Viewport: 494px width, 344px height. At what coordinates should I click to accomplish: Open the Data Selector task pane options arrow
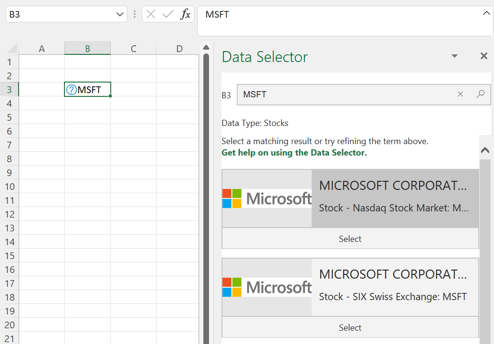point(454,56)
